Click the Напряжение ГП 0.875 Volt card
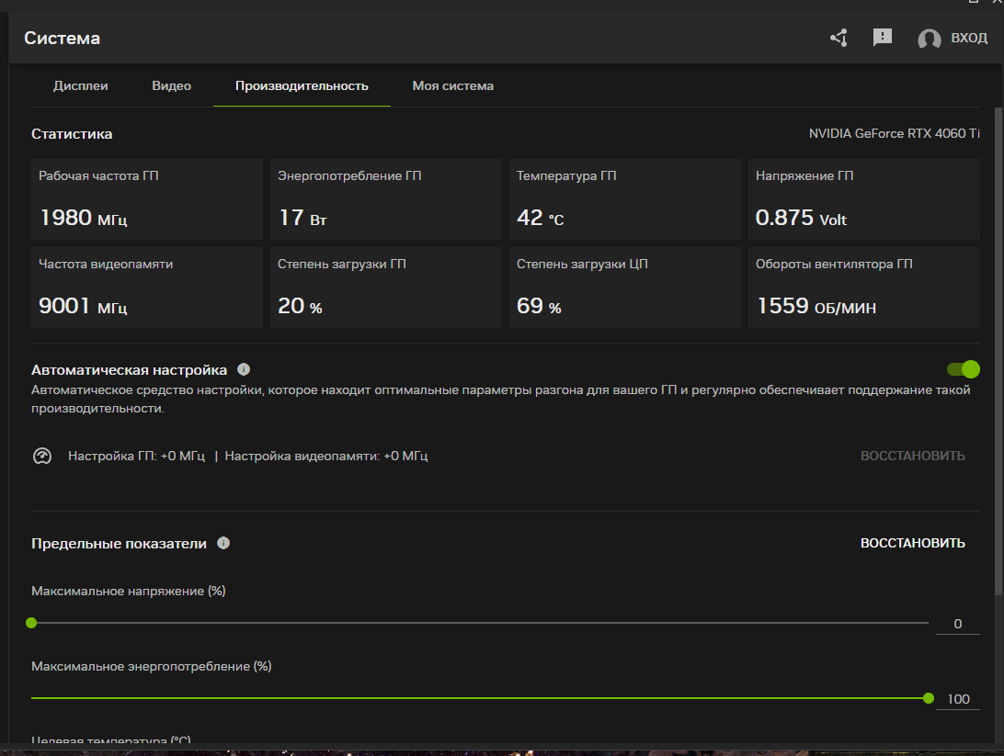 (x=864, y=199)
